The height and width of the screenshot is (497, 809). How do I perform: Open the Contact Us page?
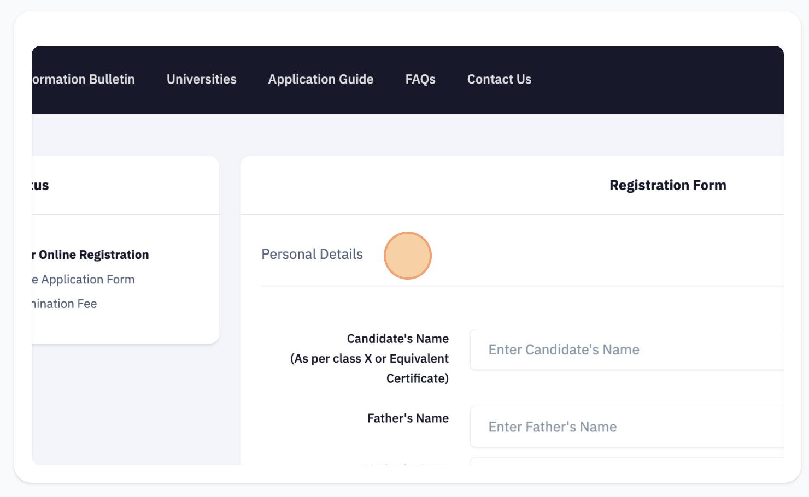(x=499, y=79)
